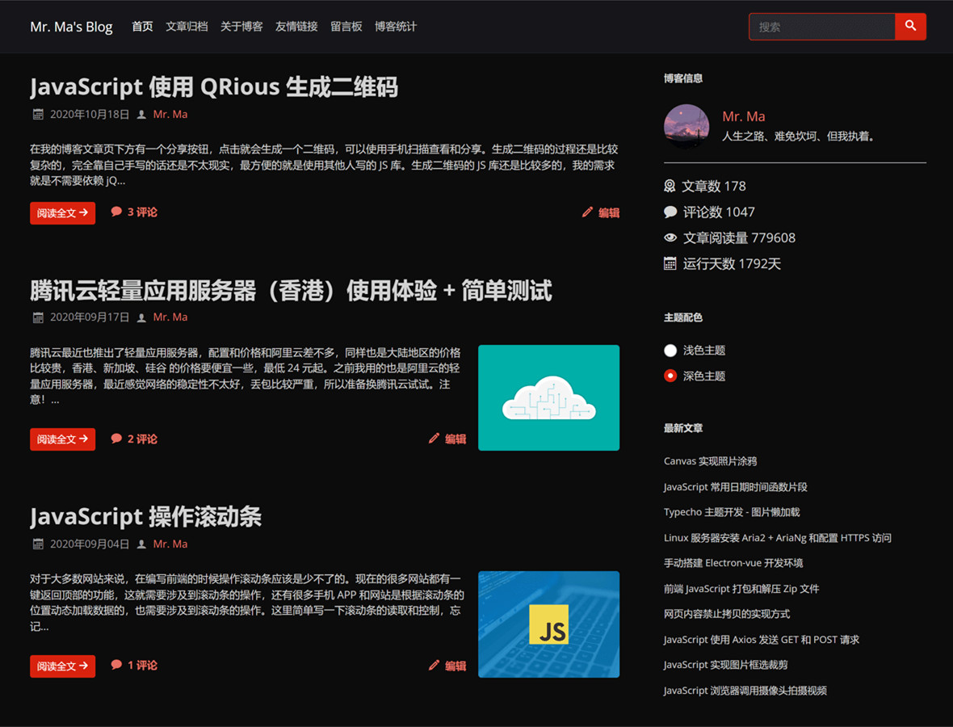Click 阅读全文 button under QRious post

[63, 212]
